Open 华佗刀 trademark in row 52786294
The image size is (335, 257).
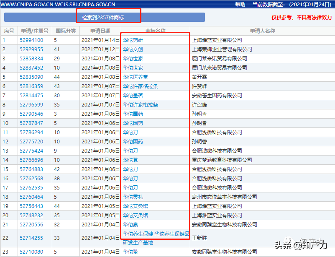coord(130,132)
